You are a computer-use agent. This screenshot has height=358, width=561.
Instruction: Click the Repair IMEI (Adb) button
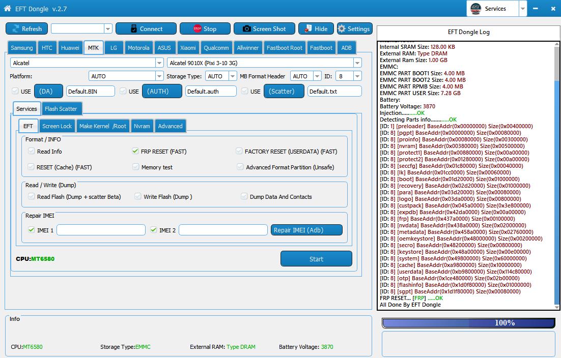pyautogui.click(x=306, y=230)
